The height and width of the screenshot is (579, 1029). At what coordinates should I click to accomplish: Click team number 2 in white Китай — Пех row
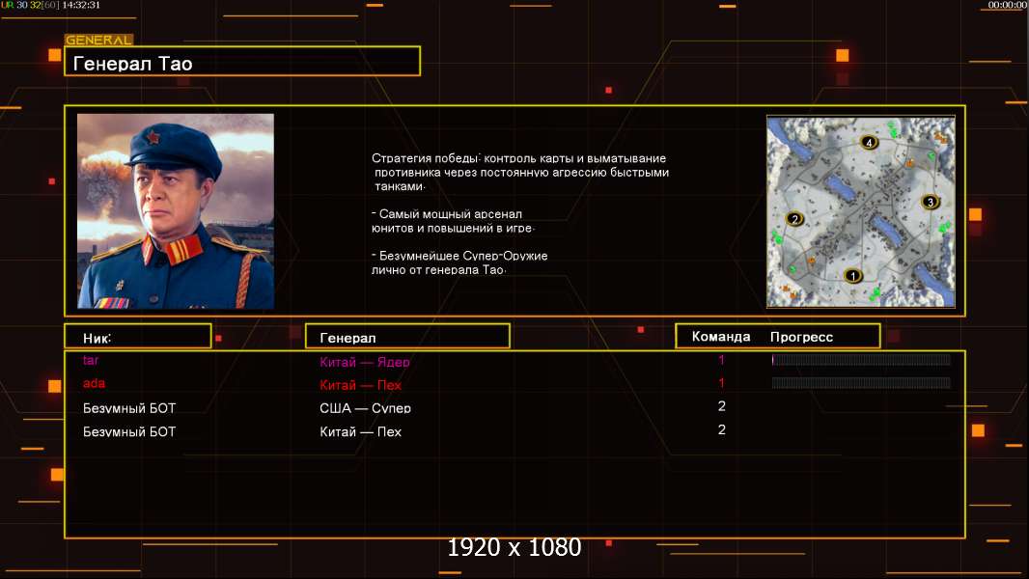(x=721, y=429)
